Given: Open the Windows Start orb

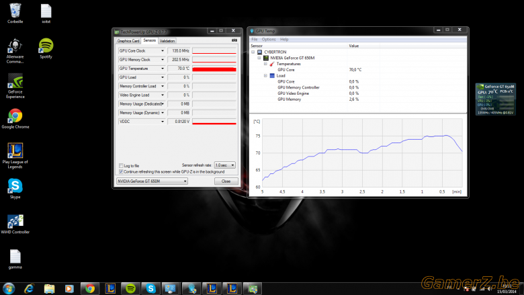Looking at the screenshot, I should pyautogui.click(x=9, y=288).
